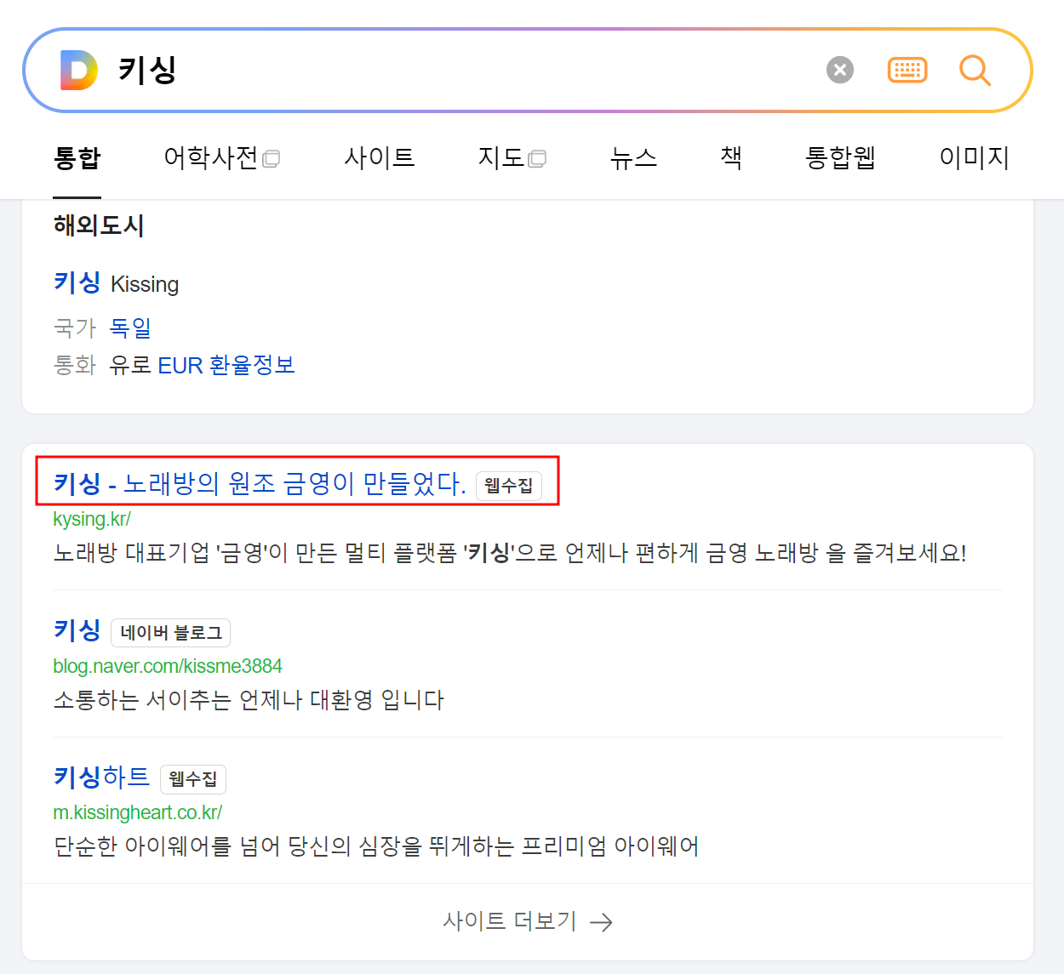
Task: Click the arrow icon in 사이트 더보기
Action: click(x=603, y=922)
